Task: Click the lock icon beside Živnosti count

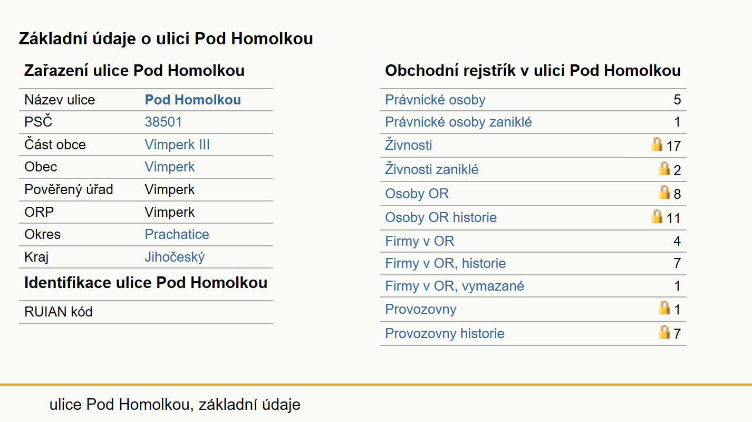Action: [x=657, y=145]
